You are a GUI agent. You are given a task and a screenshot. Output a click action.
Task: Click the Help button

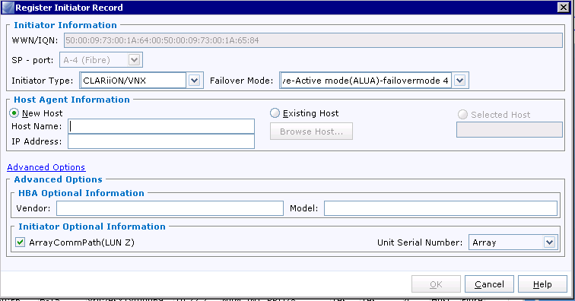point(542,284)
